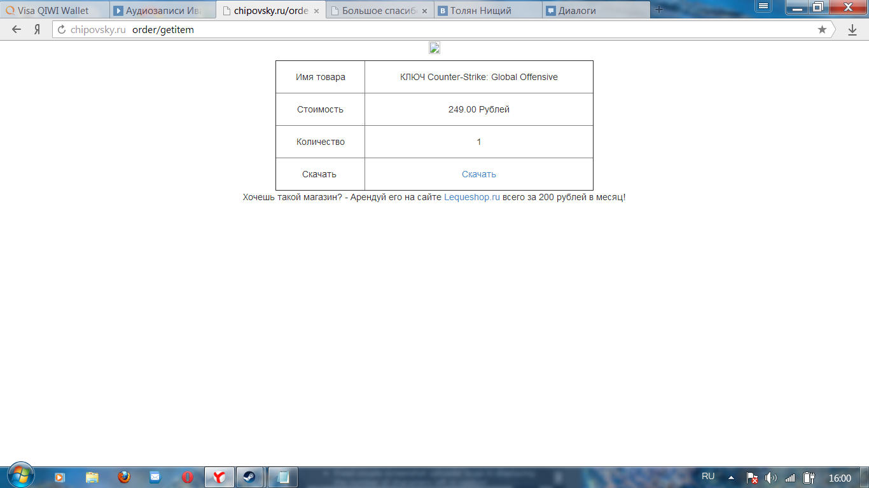Open Windows Explorer folder icon
This screenshot has height=488, width=869.
point(92,477)
